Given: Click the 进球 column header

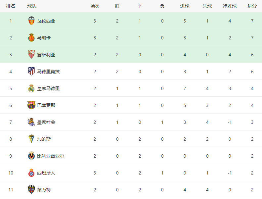Looking at the screenshot, I should click(185, 6).
